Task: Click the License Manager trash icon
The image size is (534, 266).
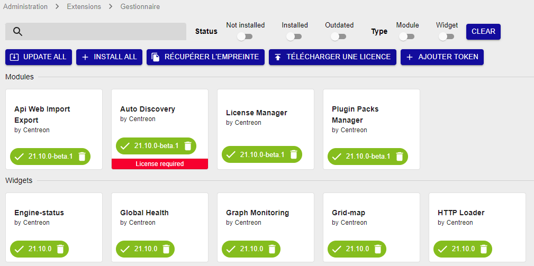Action: coord(293,154)
